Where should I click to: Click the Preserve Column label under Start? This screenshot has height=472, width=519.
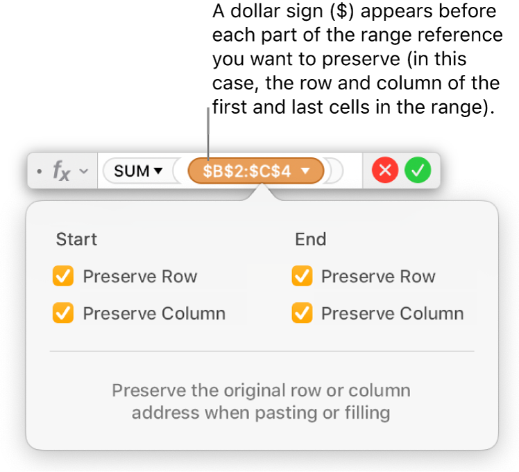(154, 313)
